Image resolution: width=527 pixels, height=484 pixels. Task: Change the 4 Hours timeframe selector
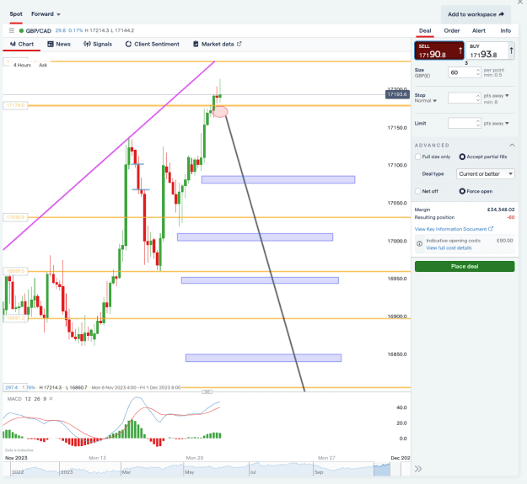tap(22, 65)
